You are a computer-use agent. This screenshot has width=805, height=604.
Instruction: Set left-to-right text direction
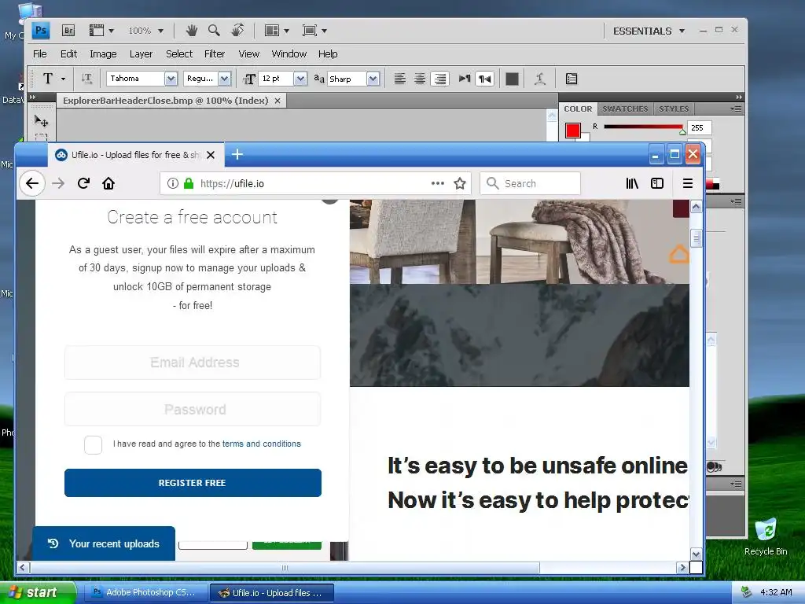pyautogui.click(x=465, y=79)
